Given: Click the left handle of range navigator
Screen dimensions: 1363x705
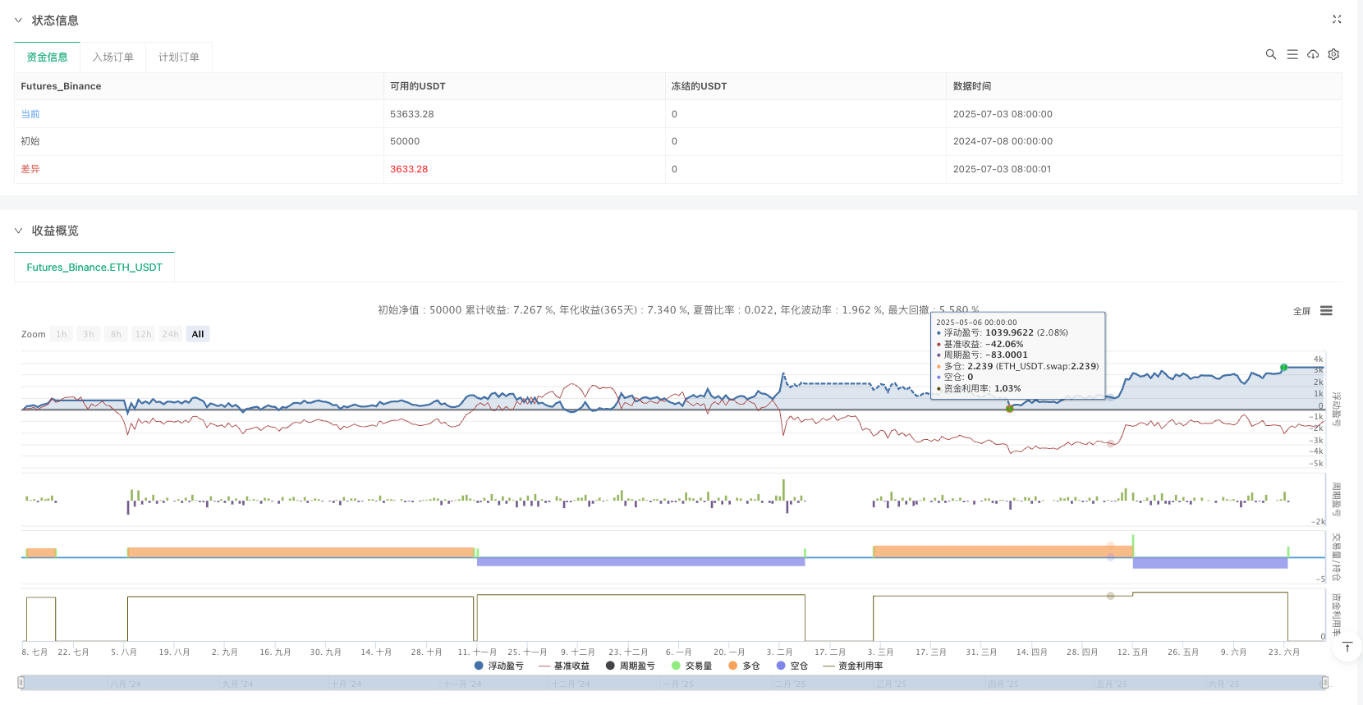Looking at the screenshot, I should (21, 682).
